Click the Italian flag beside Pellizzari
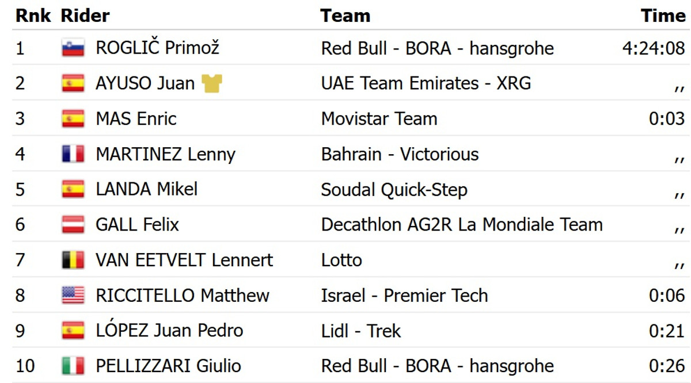The width and height of the screenshot is (691, 383). (73, 366)
